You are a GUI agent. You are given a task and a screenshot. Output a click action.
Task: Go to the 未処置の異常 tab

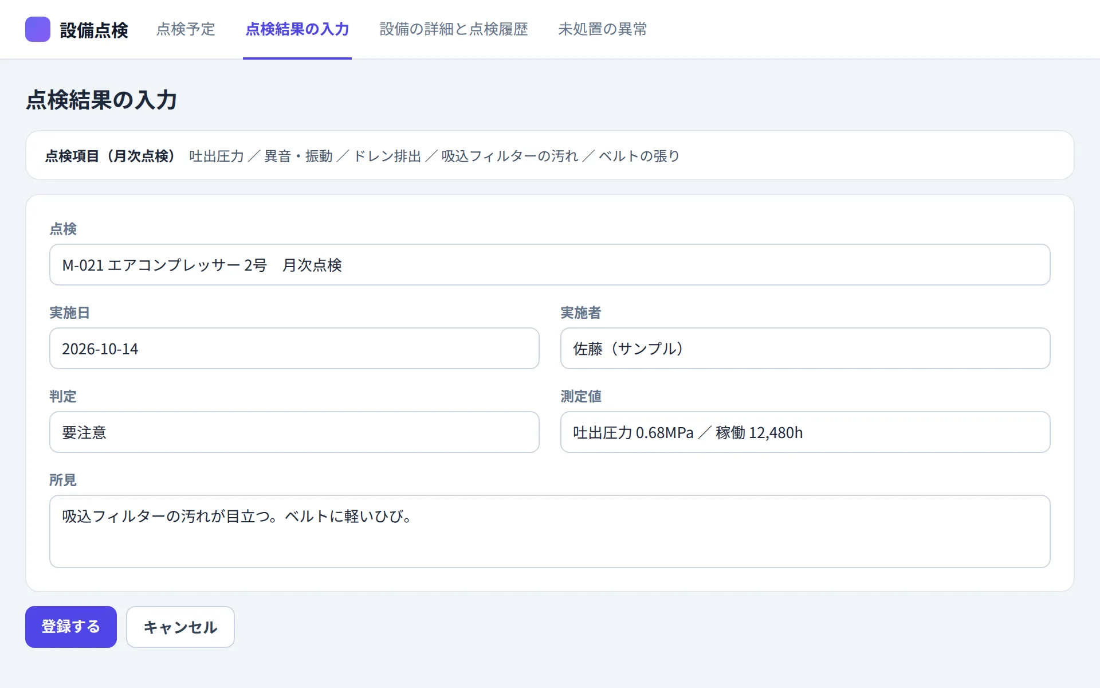pos(603,29)
